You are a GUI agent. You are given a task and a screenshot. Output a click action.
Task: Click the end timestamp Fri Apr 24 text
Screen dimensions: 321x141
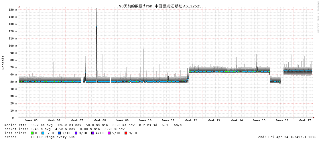287,137
